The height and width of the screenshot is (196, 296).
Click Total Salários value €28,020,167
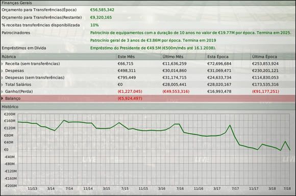(219, 84)
